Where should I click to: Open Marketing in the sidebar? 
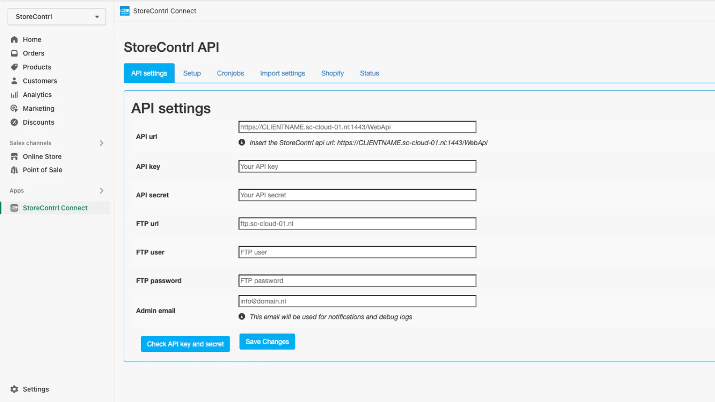(x=39, y=109)
